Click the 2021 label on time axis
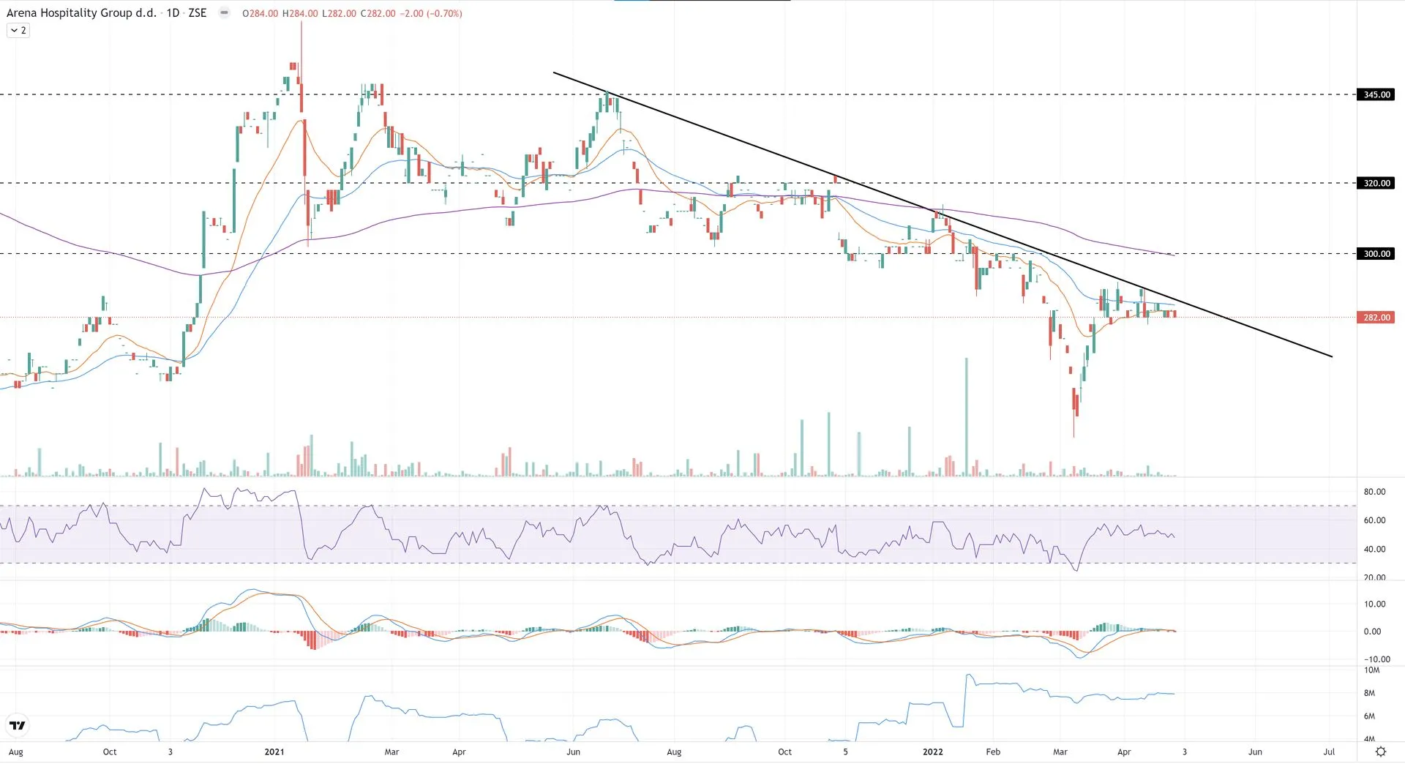1405x764 pixels. coord(274,752)
